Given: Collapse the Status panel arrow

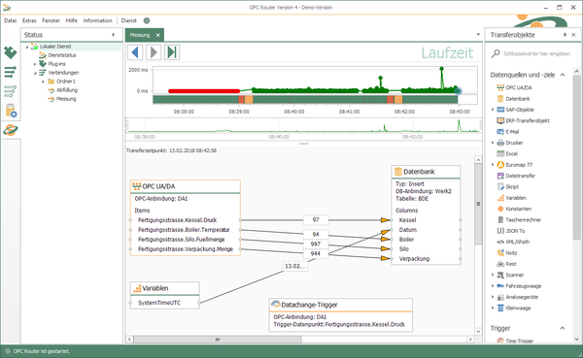Looking at the screenshot, I should click(x=113, y=35).
